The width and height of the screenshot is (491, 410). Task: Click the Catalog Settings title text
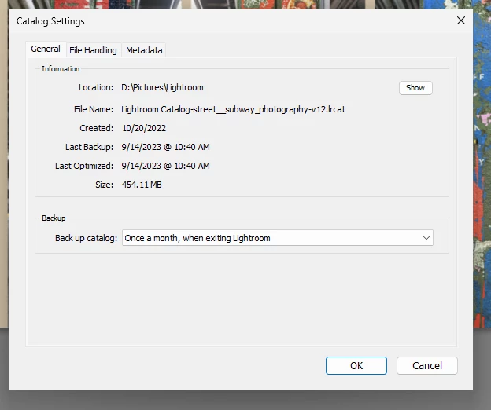[x=50, y=21]
